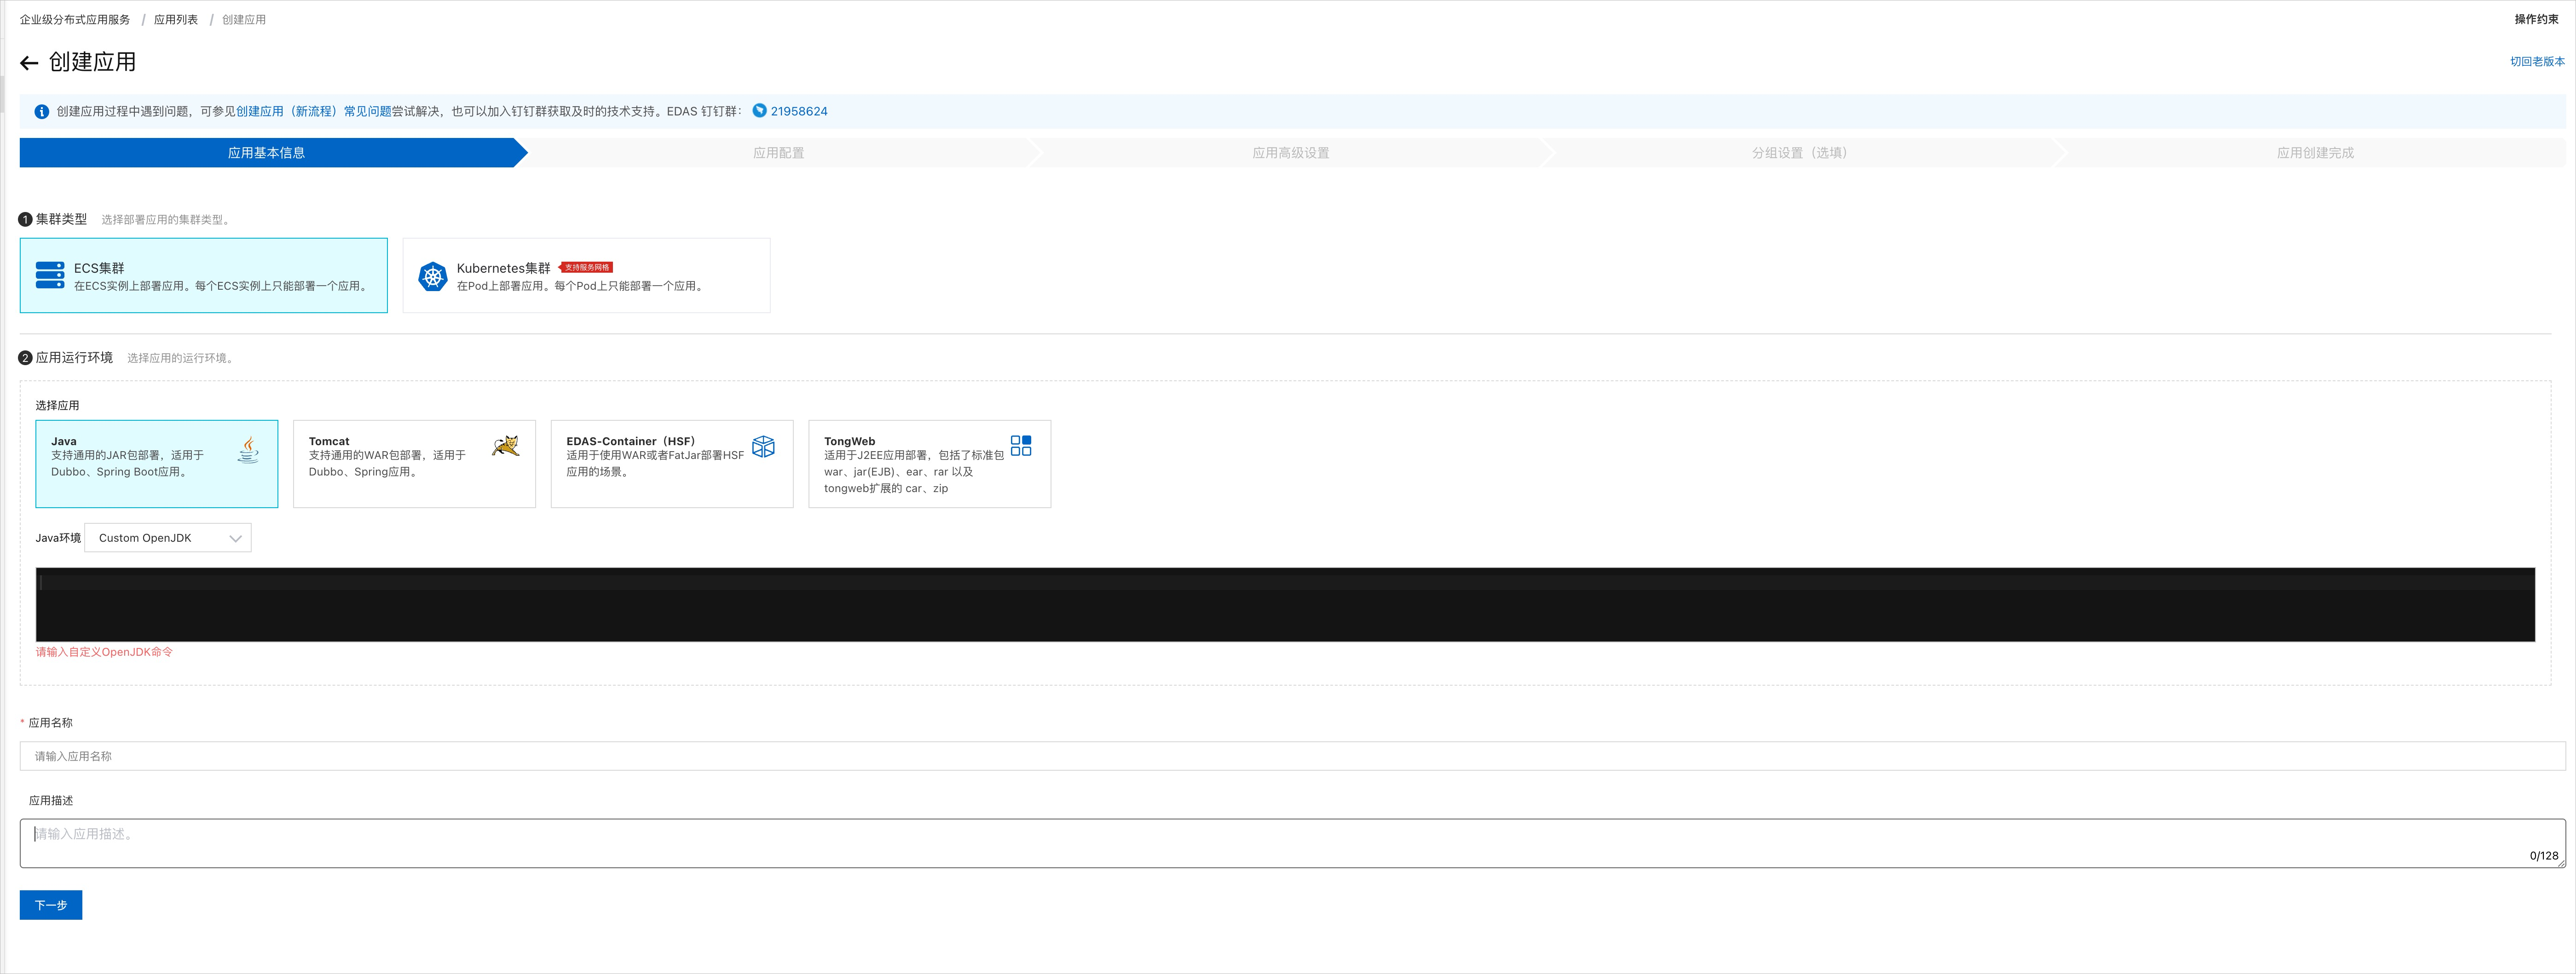
Task: Choose the TongWeb runtime card
Action: [929, 464]
